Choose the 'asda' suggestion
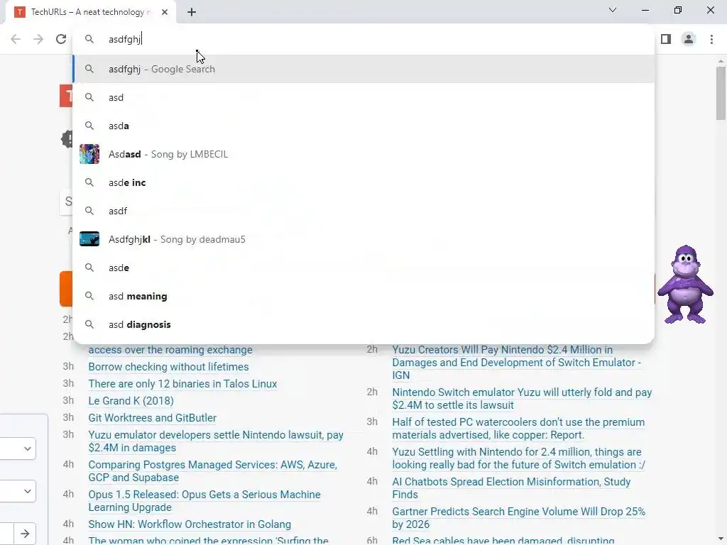Screen dimensions: 727x545 click(x=363, y=126)
